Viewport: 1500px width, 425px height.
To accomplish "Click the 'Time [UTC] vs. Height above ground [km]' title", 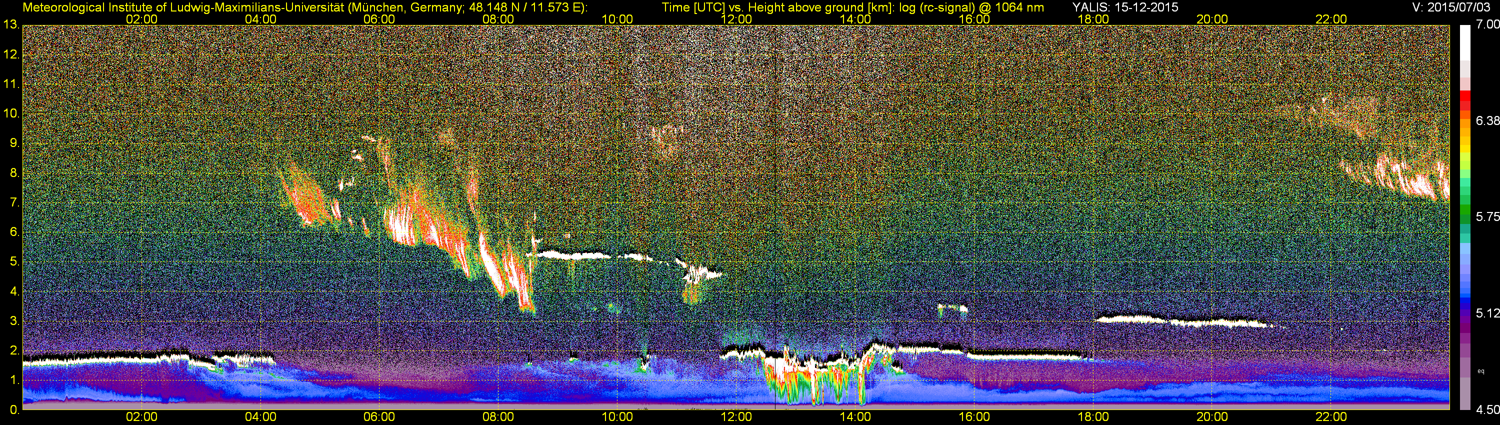I will (x=778, y=7).
